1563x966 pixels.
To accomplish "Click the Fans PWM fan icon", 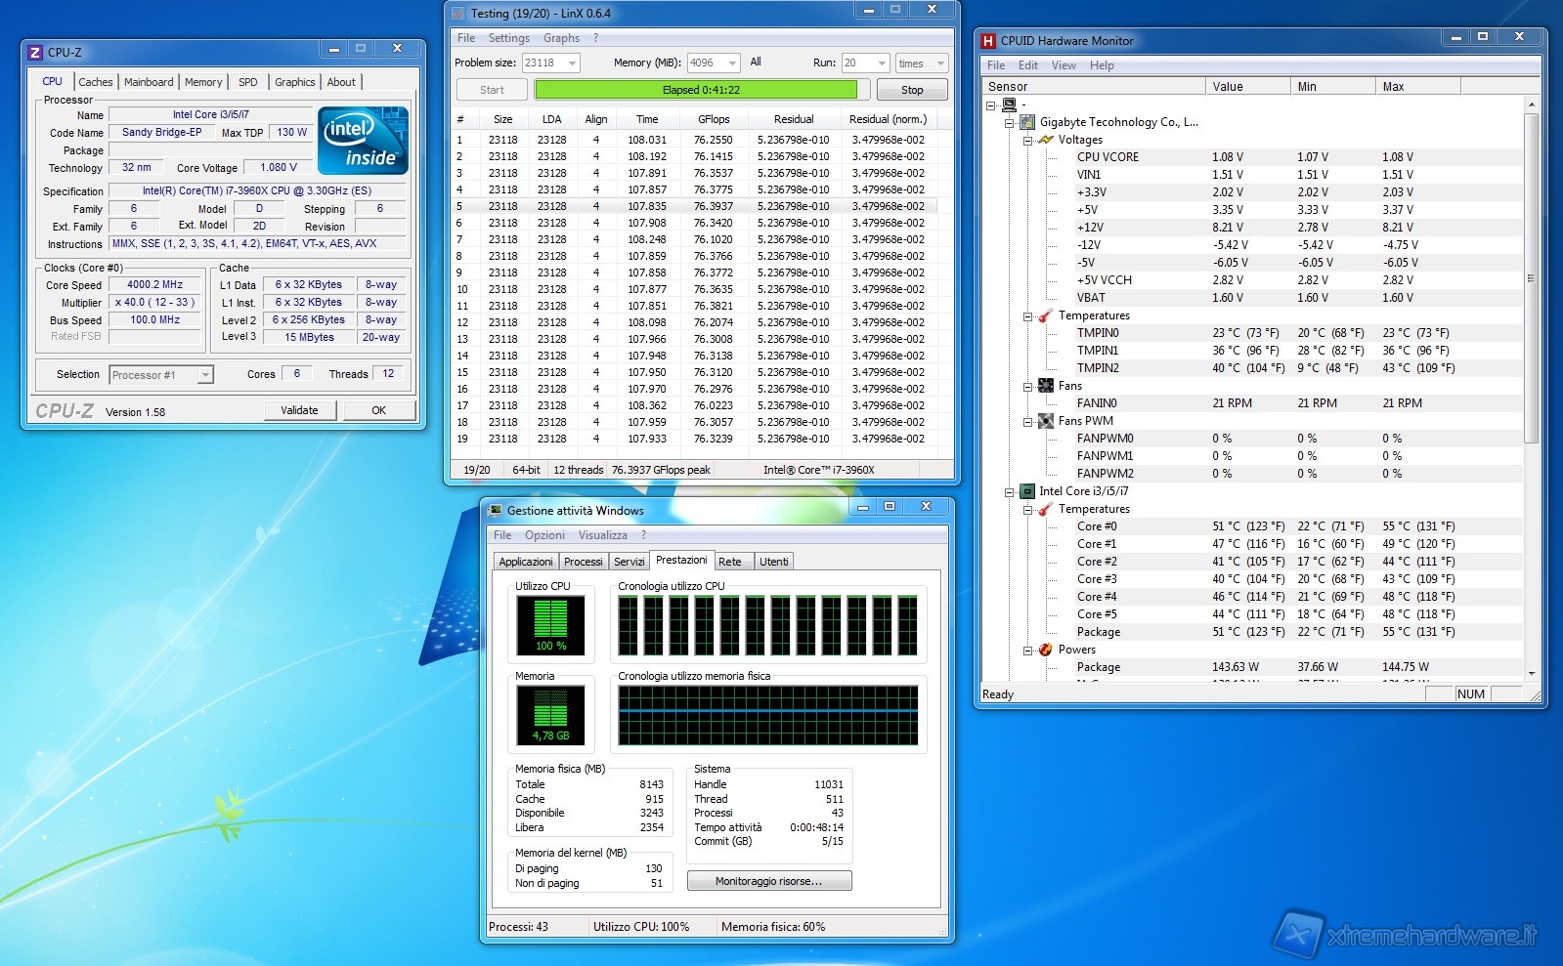I will click(1046, 421).
